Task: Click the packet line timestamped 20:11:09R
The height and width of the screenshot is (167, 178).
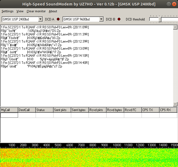Action: [45, 27]
